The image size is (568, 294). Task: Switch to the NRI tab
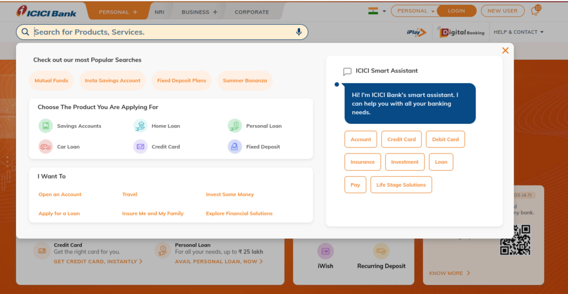[159, 12]
